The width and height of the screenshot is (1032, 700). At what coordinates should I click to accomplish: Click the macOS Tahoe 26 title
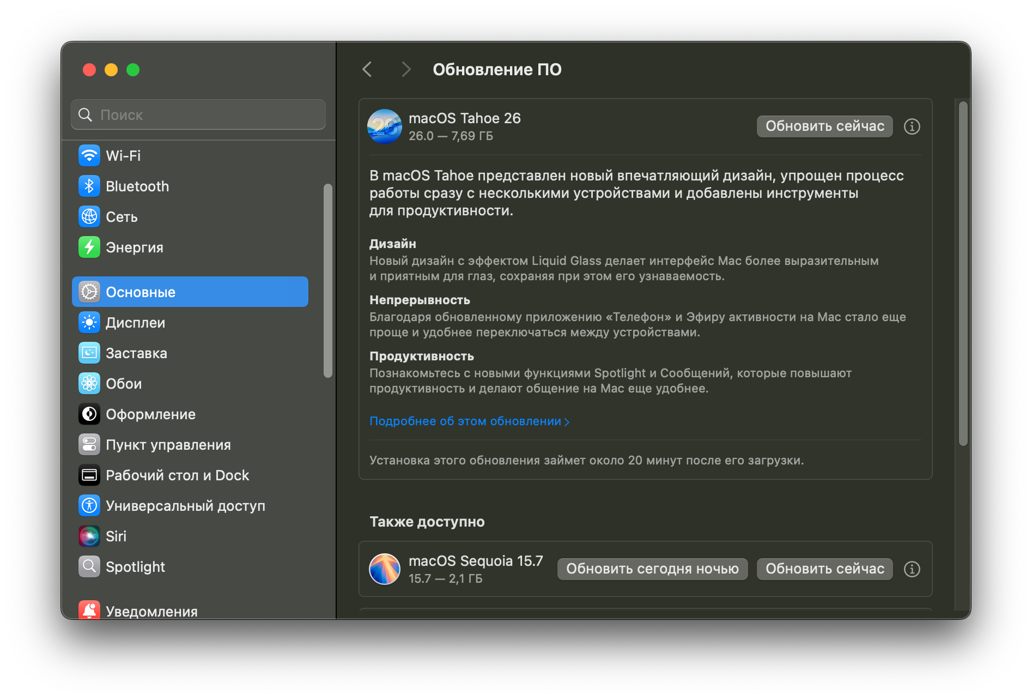[x=465, y=118]
